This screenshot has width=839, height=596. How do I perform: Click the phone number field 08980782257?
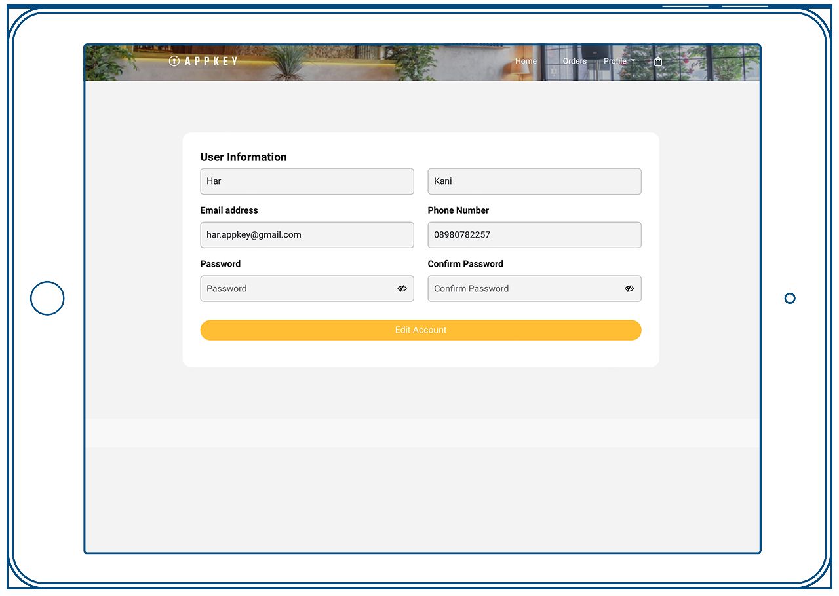[534, 235]
